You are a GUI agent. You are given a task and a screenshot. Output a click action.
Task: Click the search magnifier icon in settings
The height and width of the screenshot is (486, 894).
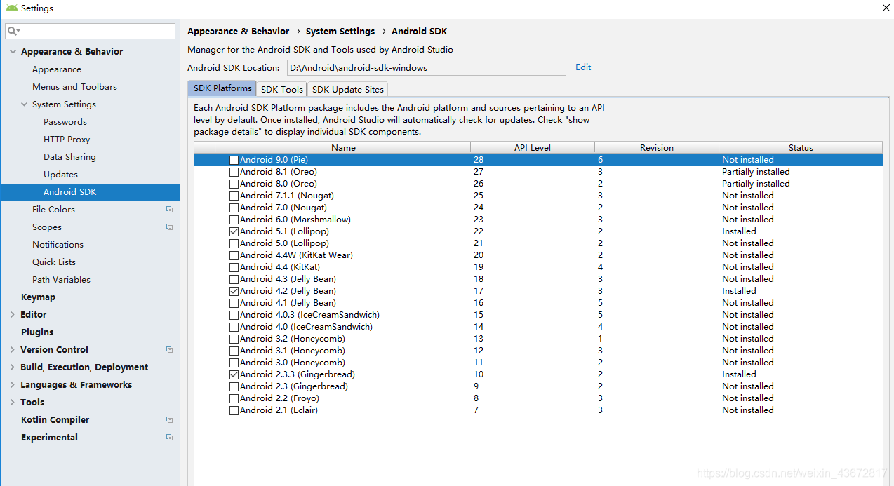[x=13, y=31]
